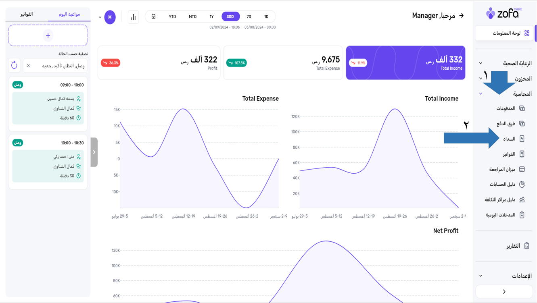Select the YTD time range
The width and height of the screenshot is (537, 303).
point(172,17)
